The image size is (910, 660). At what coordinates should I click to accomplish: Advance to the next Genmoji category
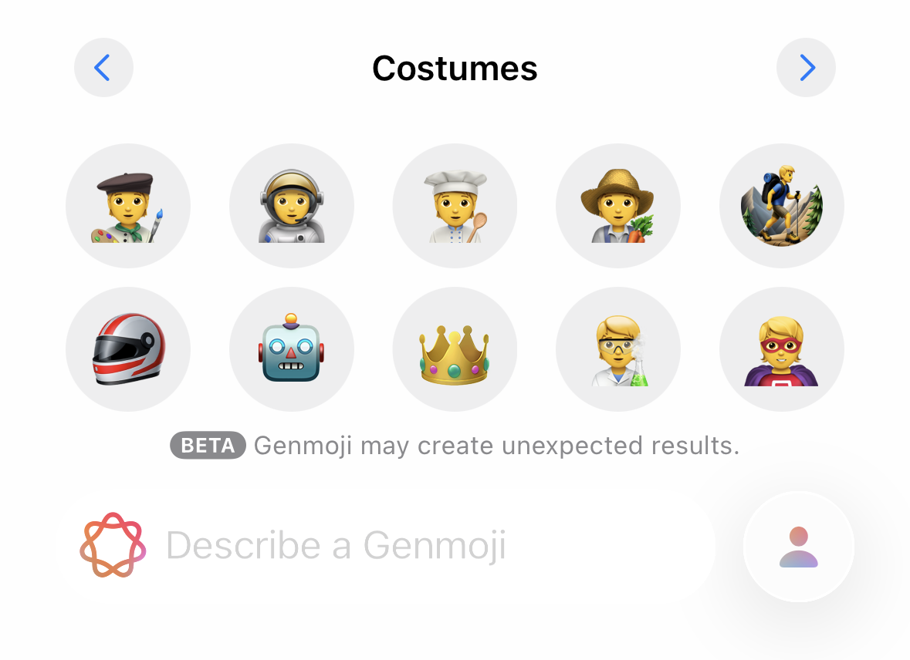click(x=806, y=68)
